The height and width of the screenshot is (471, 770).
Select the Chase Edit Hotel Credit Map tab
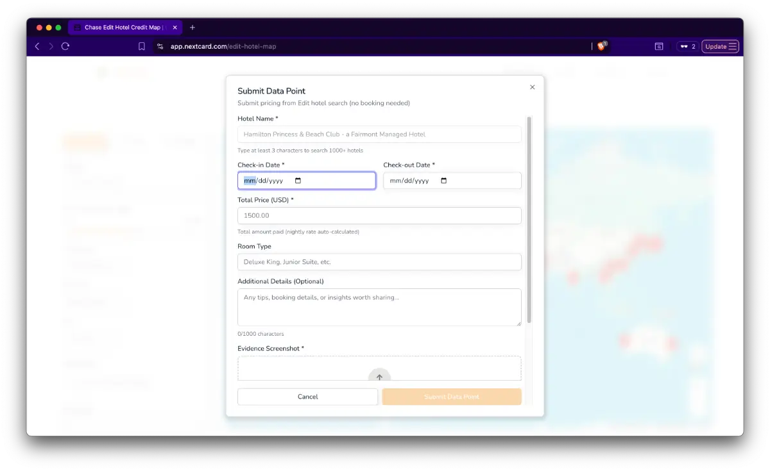coord(122,28)
